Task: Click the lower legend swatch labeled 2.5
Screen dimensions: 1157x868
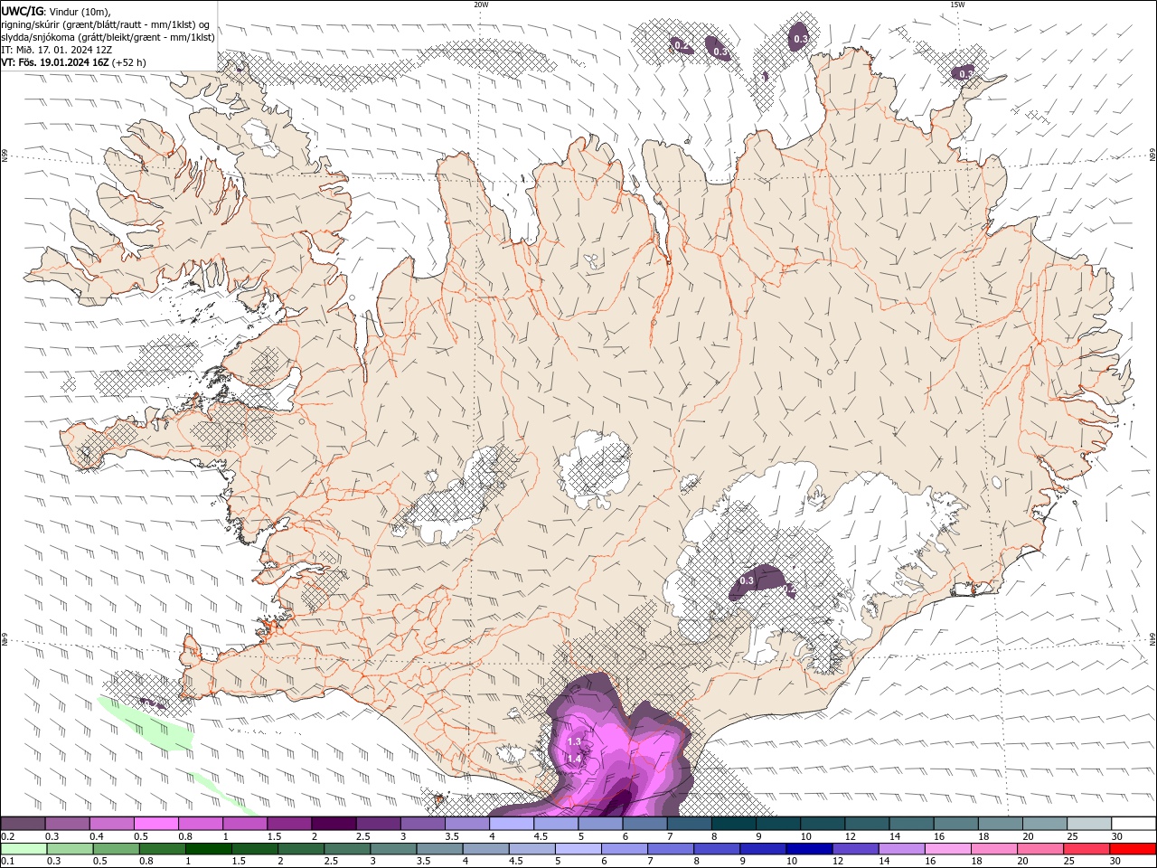Action: click(x=347, y=849)
